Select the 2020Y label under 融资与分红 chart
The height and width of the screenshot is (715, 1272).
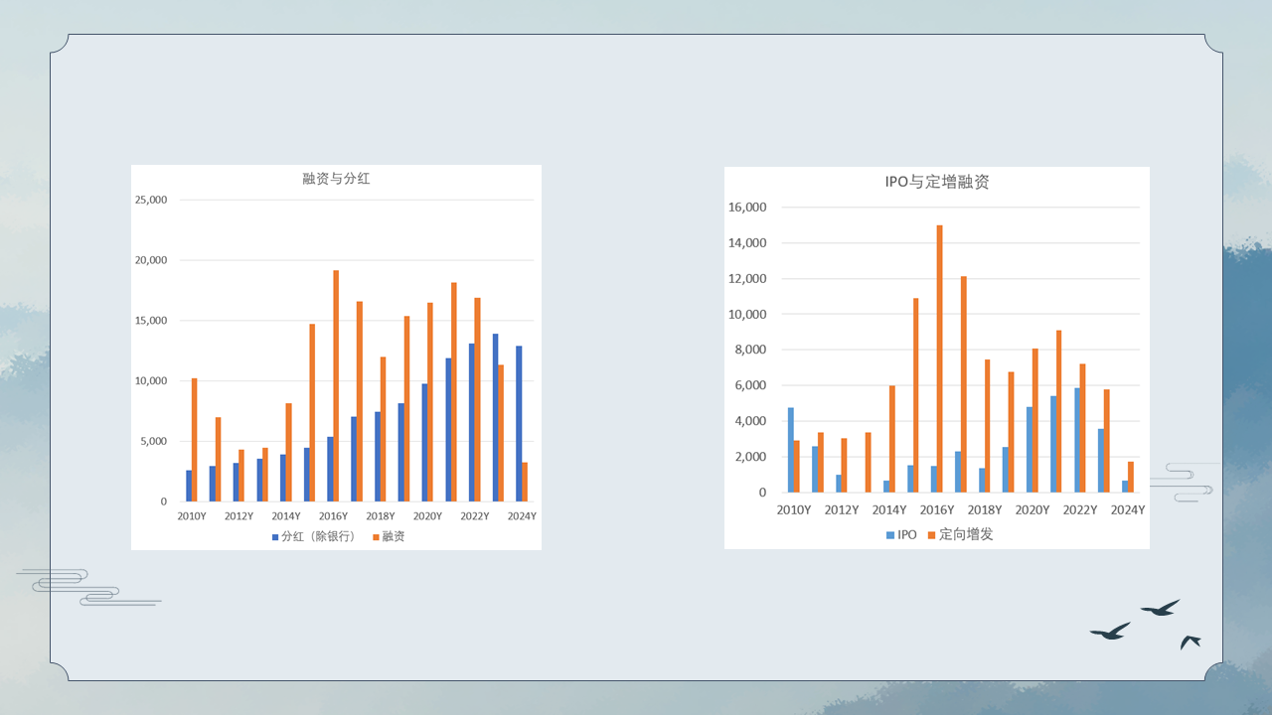pos(427,516)
